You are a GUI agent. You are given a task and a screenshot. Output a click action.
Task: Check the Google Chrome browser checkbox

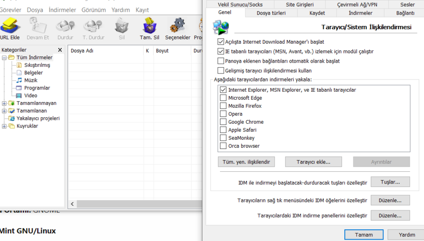click(x=223, y=122)
